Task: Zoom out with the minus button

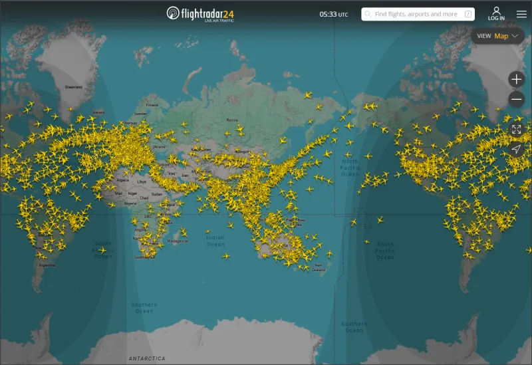Action: (x=516, y=100)
